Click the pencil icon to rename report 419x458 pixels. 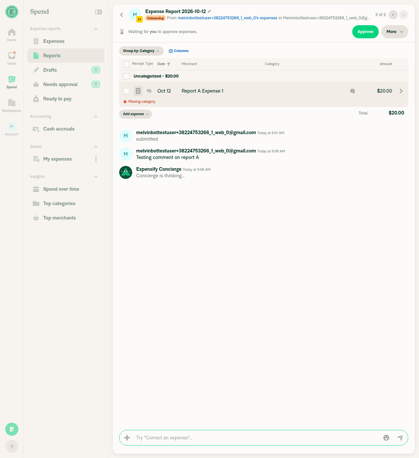209,11
